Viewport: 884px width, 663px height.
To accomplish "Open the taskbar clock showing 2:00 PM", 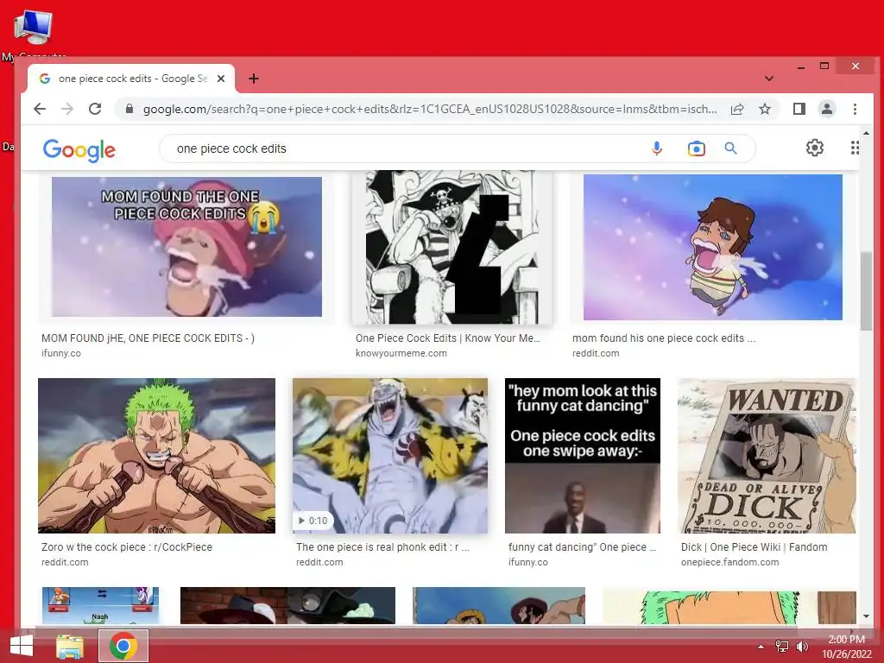I will 847,647.
